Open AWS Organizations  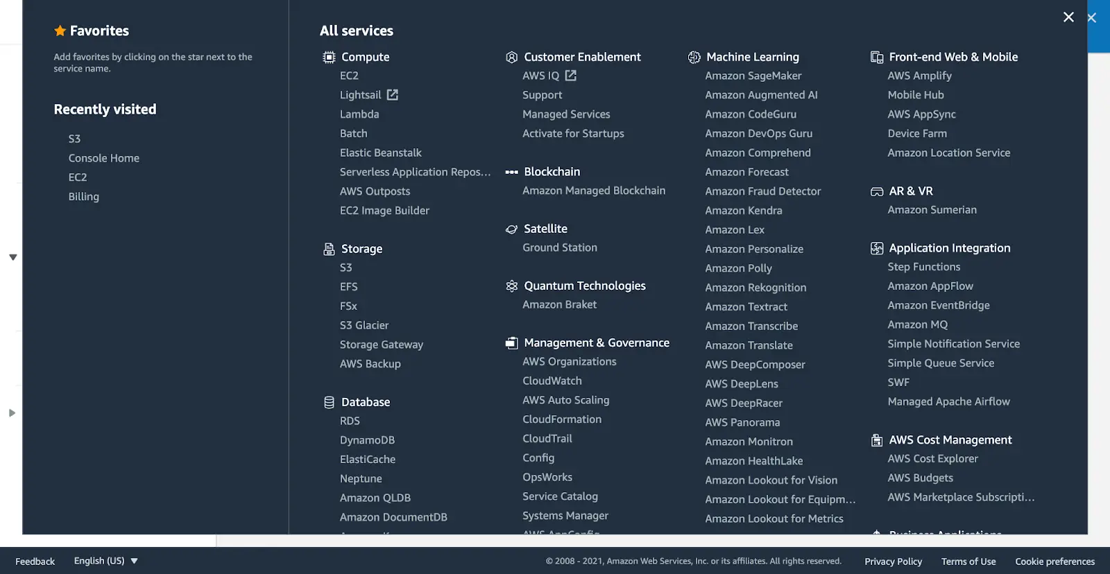coord(570,362)
